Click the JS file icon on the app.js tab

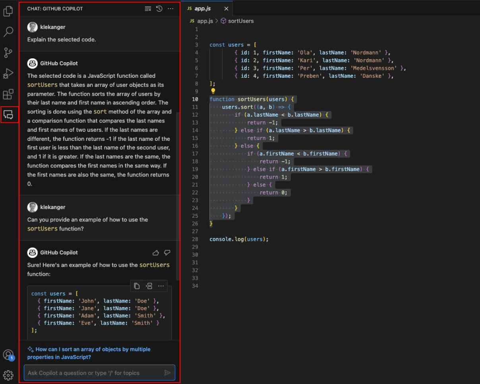(190, 8)
